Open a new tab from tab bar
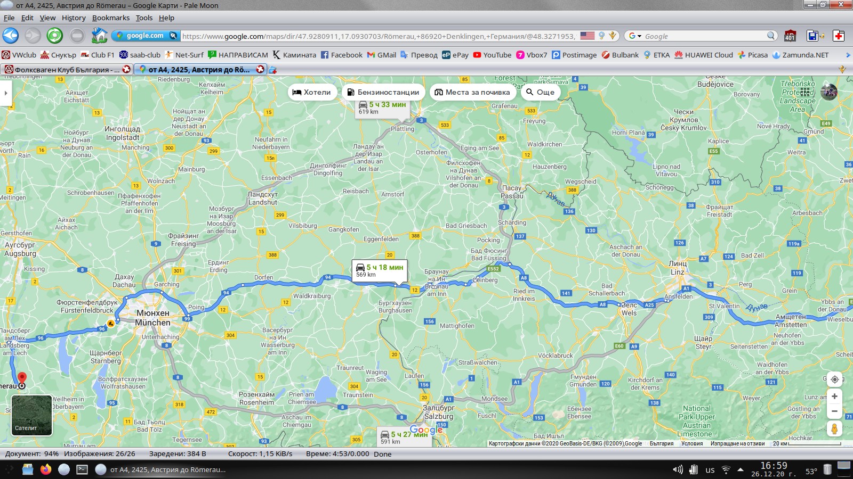 coord(273,70)
